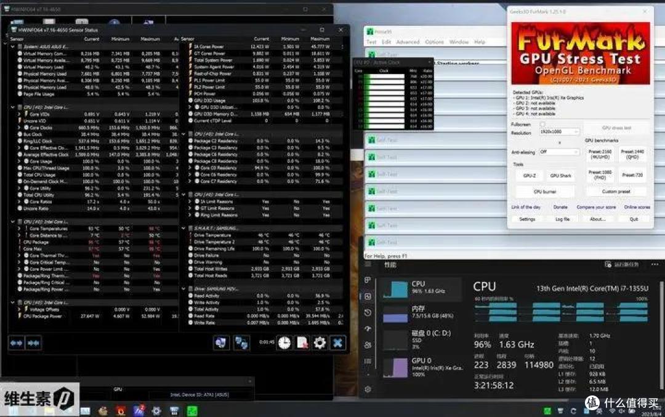This screenshot has height=417, width=665.
Task: Close sensor status with blue X icon
Action: 337,342
